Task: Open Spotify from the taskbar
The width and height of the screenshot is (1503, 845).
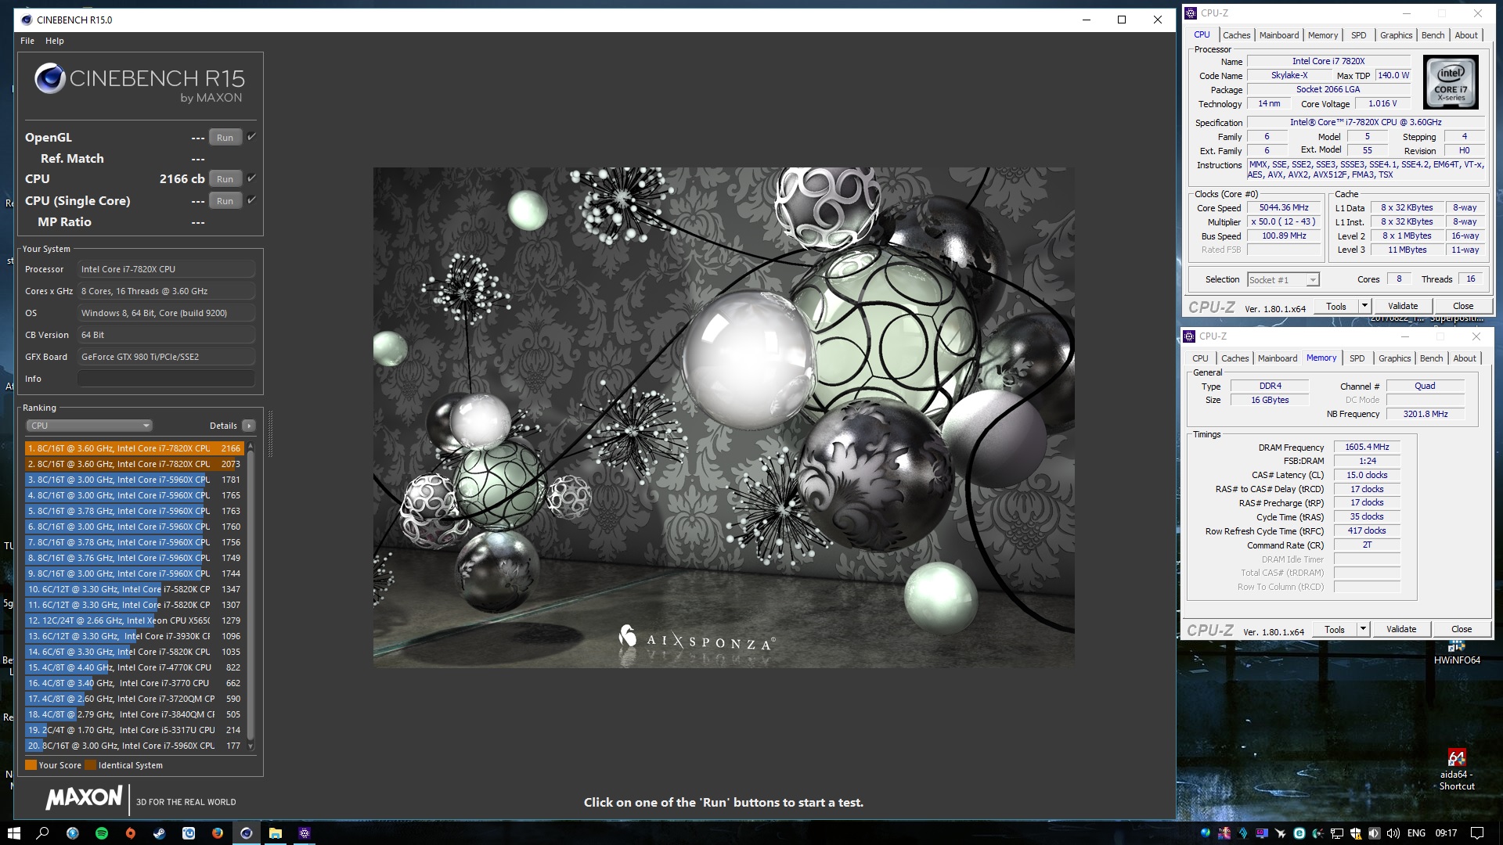Action: 102,833
